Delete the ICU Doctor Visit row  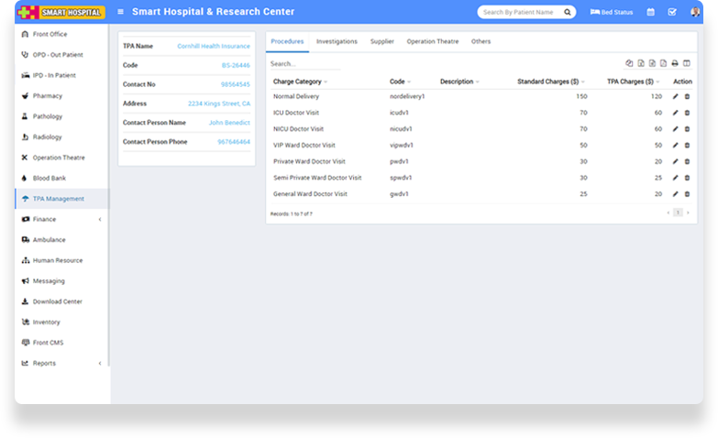point(687,113)
